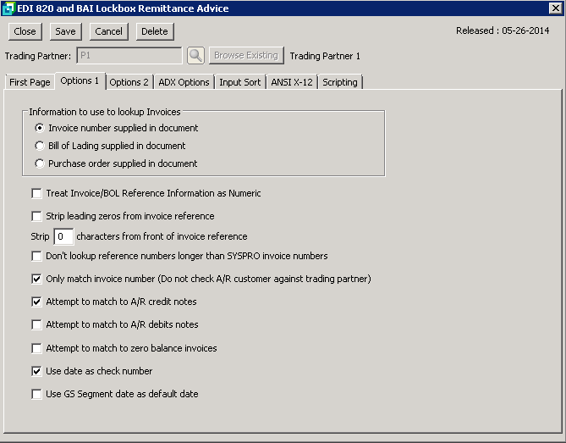Uncheck Attempt to match A/R credit notes
The width and height of the screenshot is (566, 443).
tap(36, 302)
